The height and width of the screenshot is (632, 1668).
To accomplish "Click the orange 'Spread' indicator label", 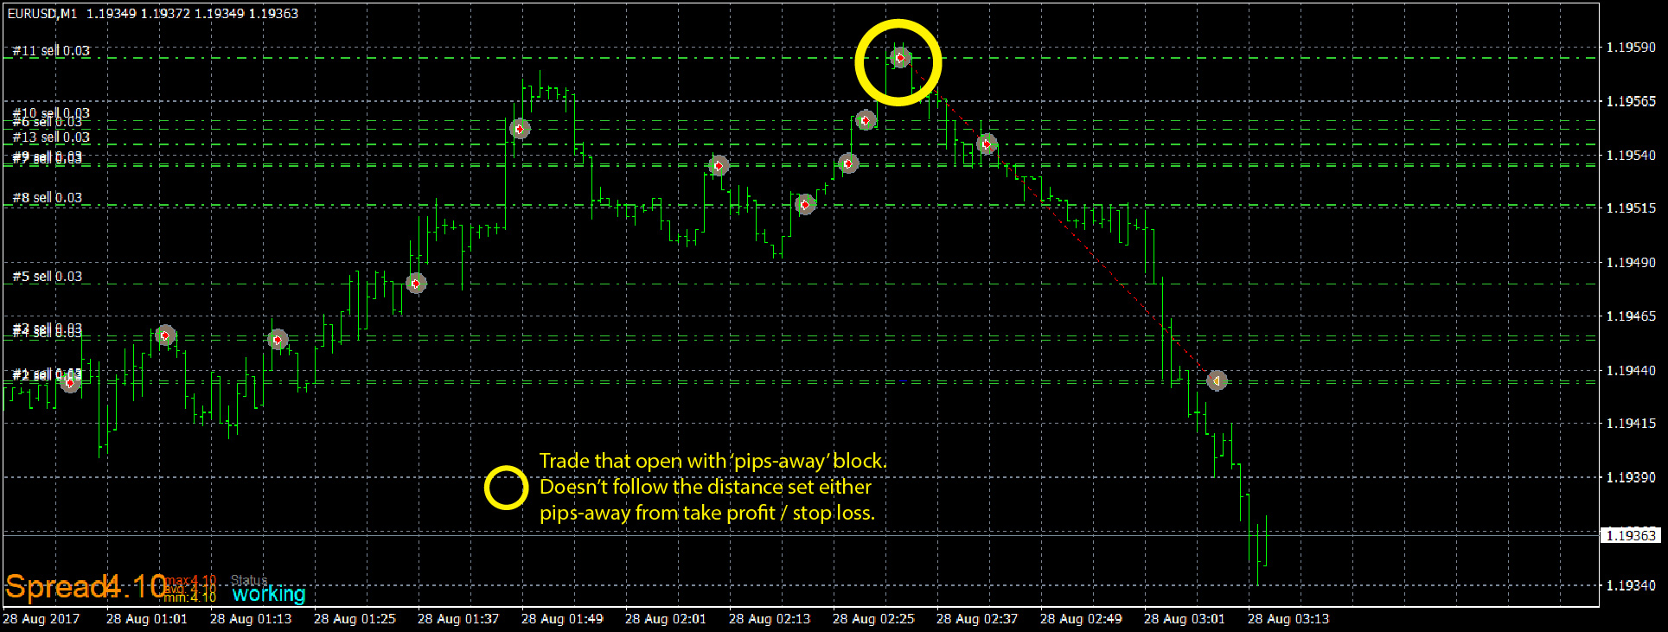I will click(x=56, y=587).
